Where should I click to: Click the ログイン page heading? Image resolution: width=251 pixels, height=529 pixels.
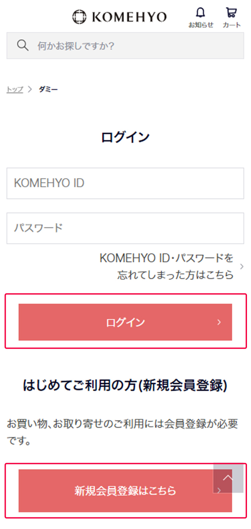tap(125, 136)
